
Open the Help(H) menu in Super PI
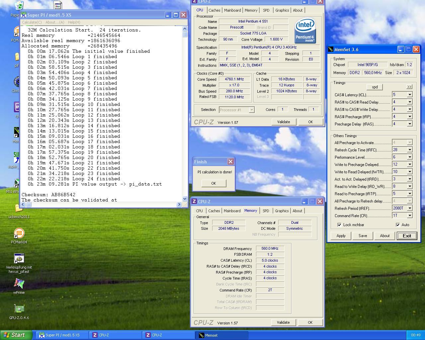click(74, 22)
